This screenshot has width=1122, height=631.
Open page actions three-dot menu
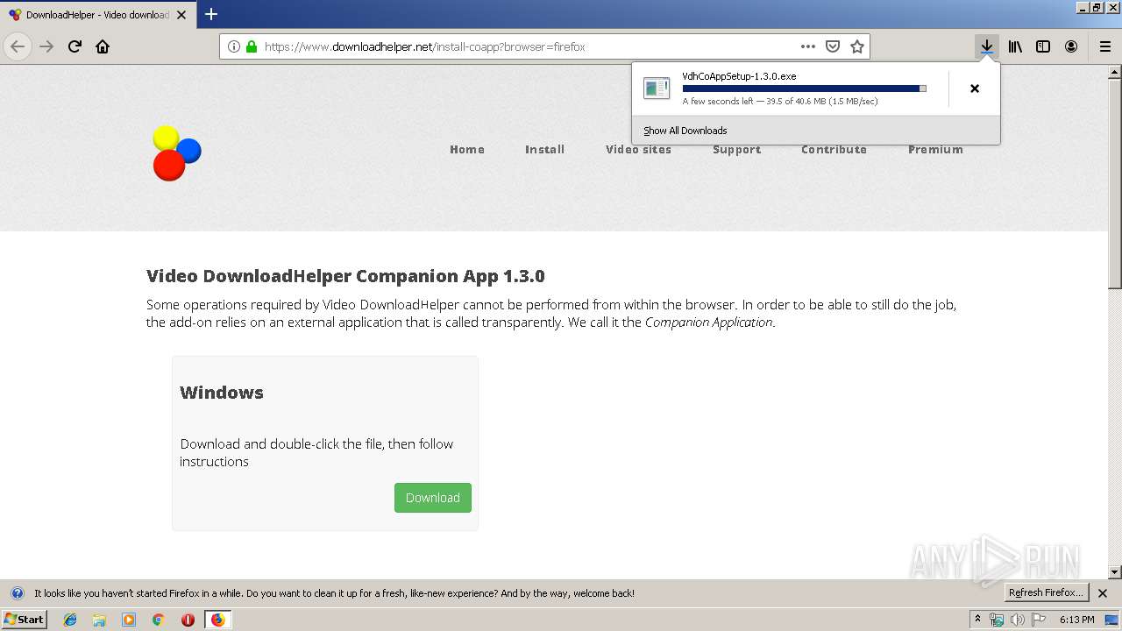pos(808,46)
